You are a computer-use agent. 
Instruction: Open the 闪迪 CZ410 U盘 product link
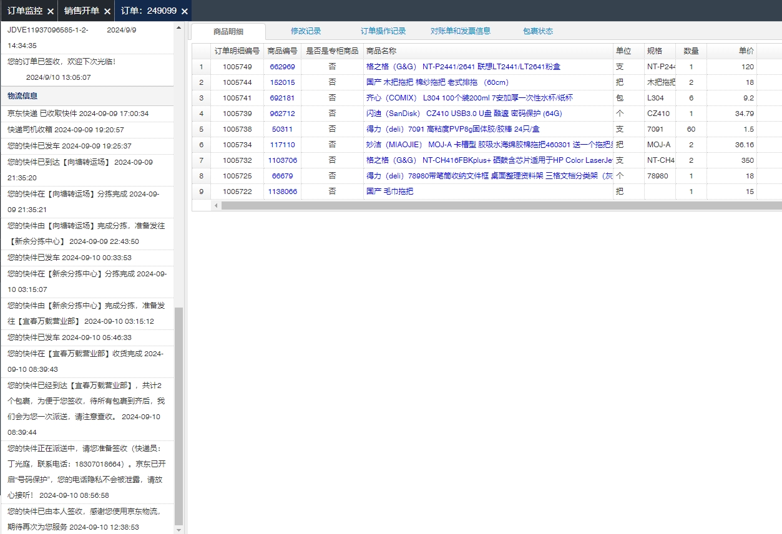coord(464,114)
